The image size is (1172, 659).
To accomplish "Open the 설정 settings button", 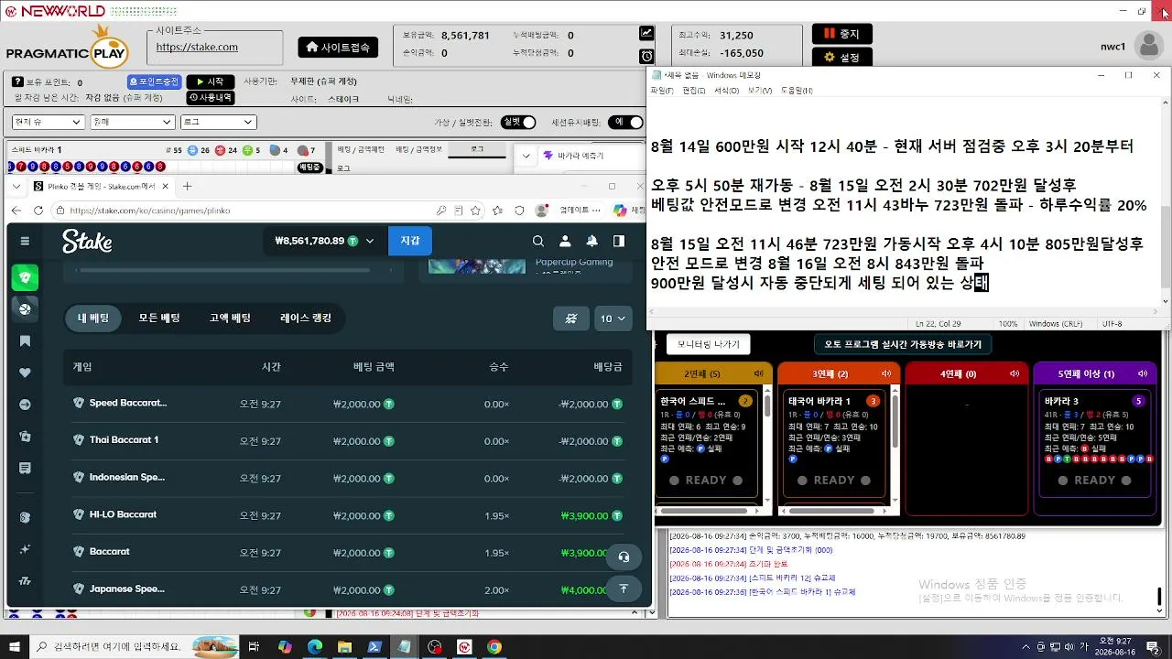I will pyautogui.click(x=841, y=57).
